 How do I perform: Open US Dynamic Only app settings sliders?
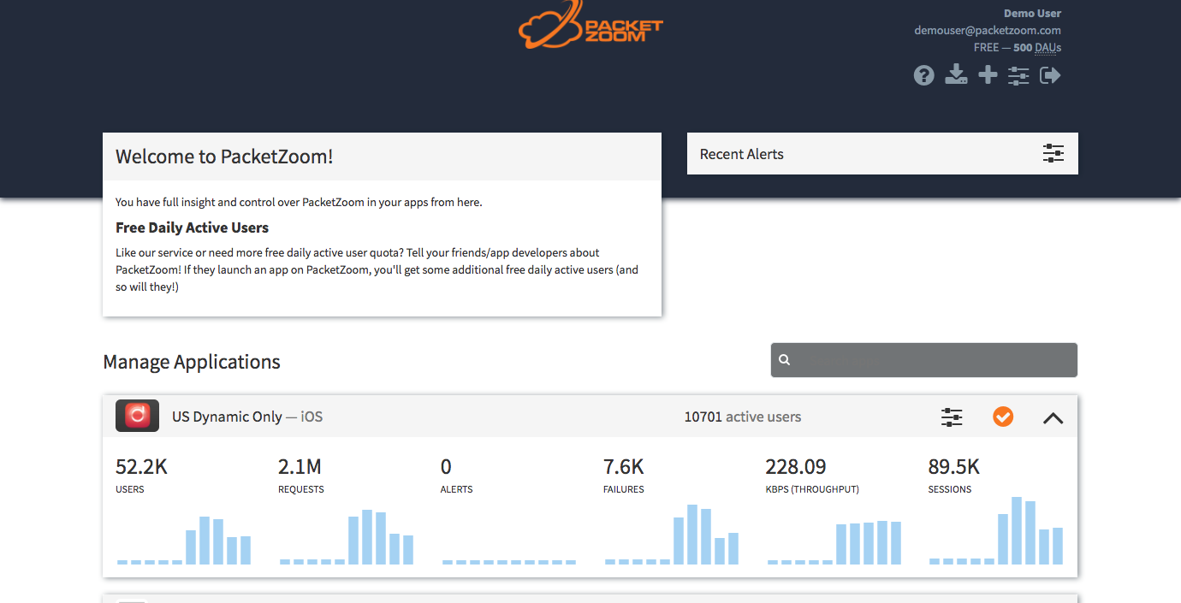click(952, 417)
